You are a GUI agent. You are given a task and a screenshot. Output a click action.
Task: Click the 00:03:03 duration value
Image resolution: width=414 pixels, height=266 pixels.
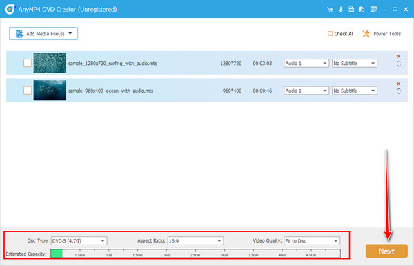[262, 64]
